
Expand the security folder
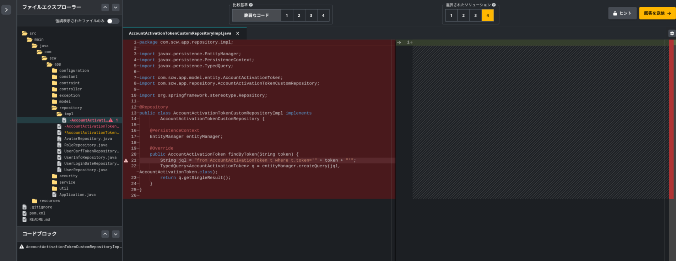65,176
